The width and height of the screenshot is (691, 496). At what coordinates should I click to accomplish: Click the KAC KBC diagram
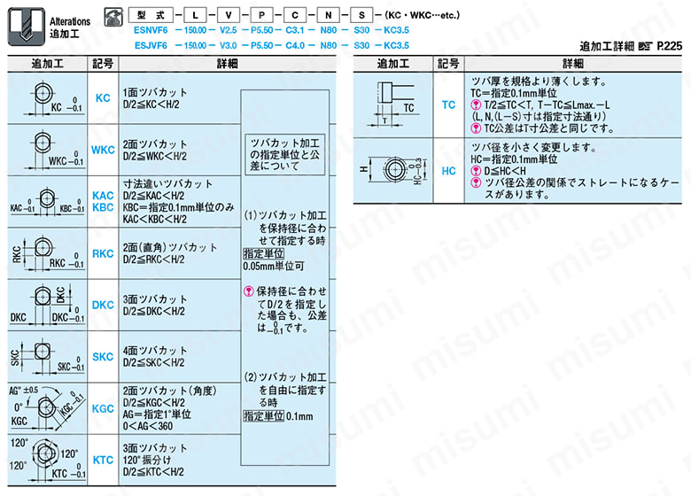48,202
